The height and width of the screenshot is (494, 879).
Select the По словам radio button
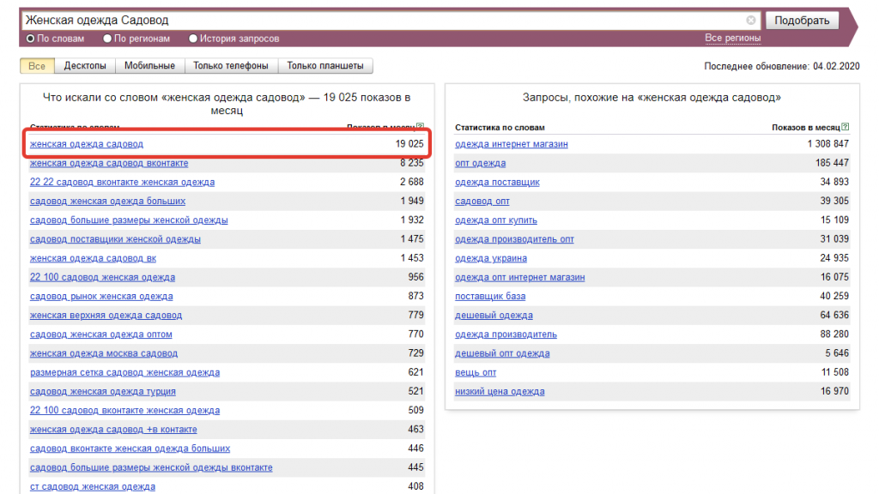tap(30, 39)
